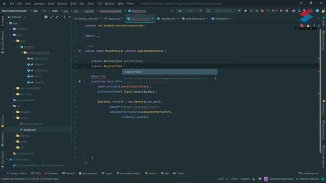Click the Apply Changes and Restart Activity icon
This screenshot has height=183, width=326.
251,11
